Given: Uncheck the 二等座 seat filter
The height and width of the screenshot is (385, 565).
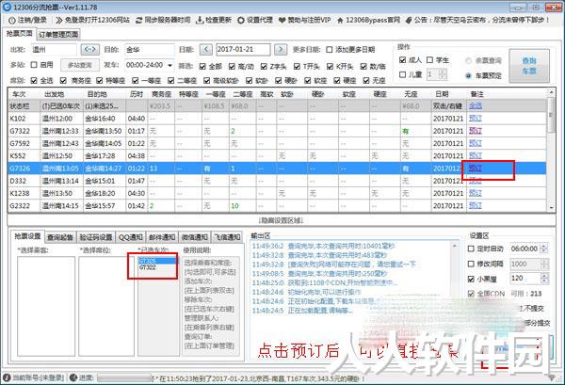Looking at the screenshot, I should pyautogui.click(x=171, y=80).
